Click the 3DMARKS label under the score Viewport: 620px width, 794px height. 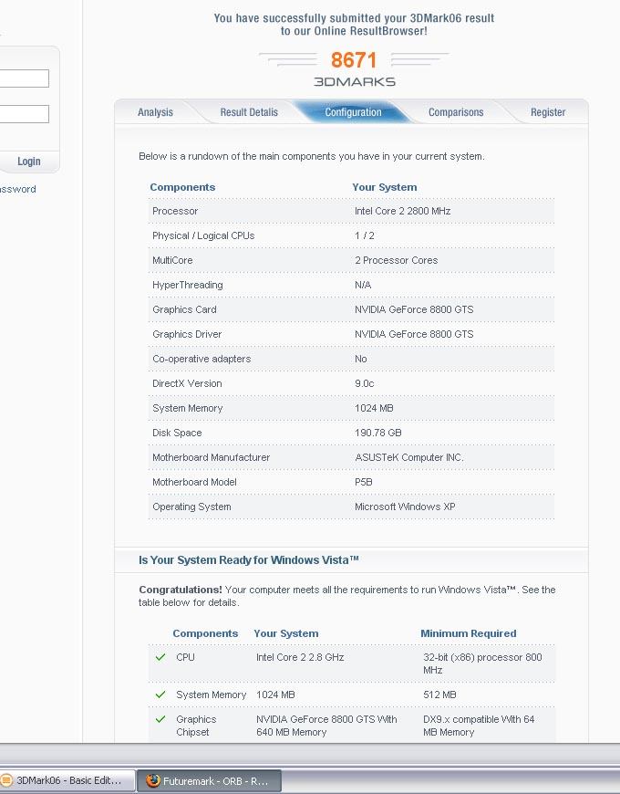click(x=354, y=81)
